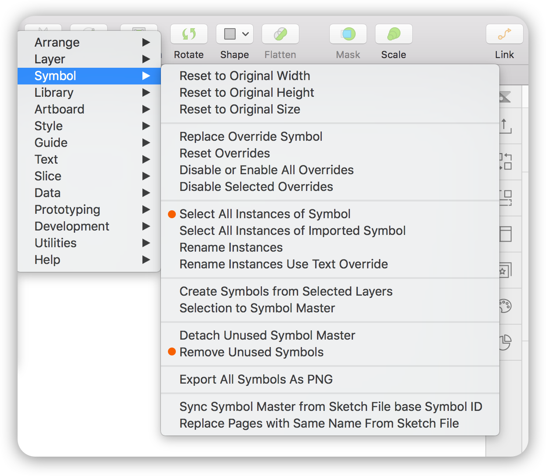The width and height of the screenshot is (546, 476).
Task: Expand the Prototyping submenu arrow
Action: click(x=146, y=210)
